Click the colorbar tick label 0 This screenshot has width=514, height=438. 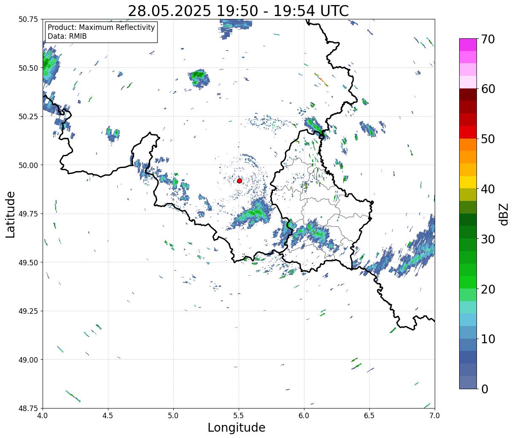484,389
